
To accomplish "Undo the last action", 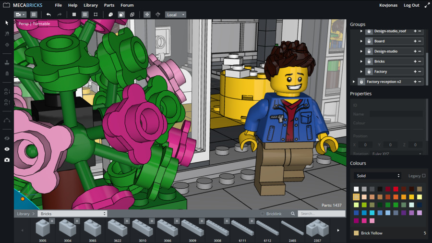I will click(49, 14).
